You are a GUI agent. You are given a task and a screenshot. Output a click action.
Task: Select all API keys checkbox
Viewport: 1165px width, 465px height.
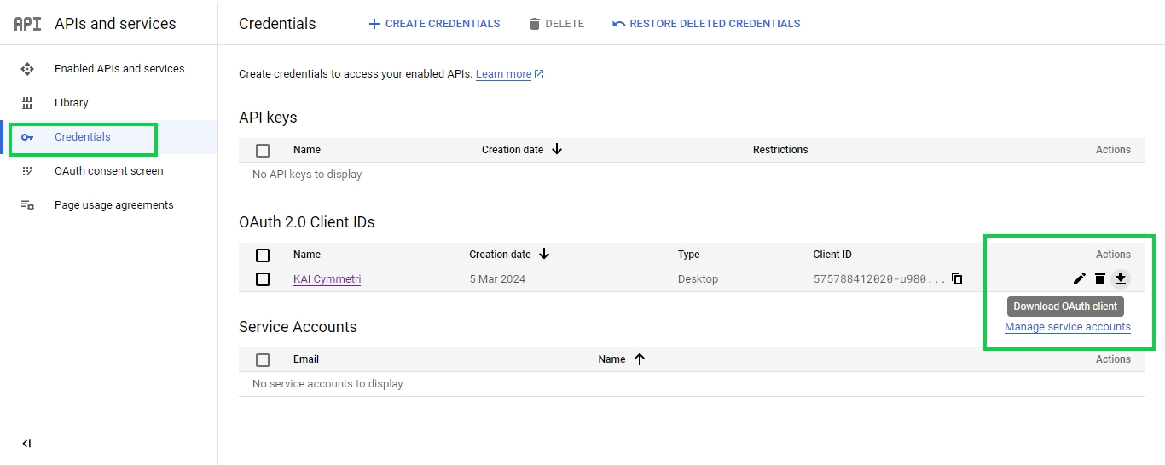pos(263,150)
